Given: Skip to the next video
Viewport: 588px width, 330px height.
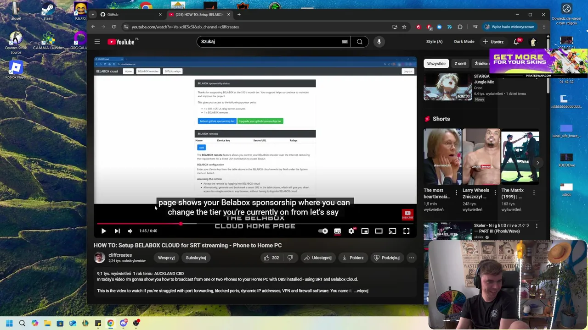Looking at the screenshot, I should [117, 231].
